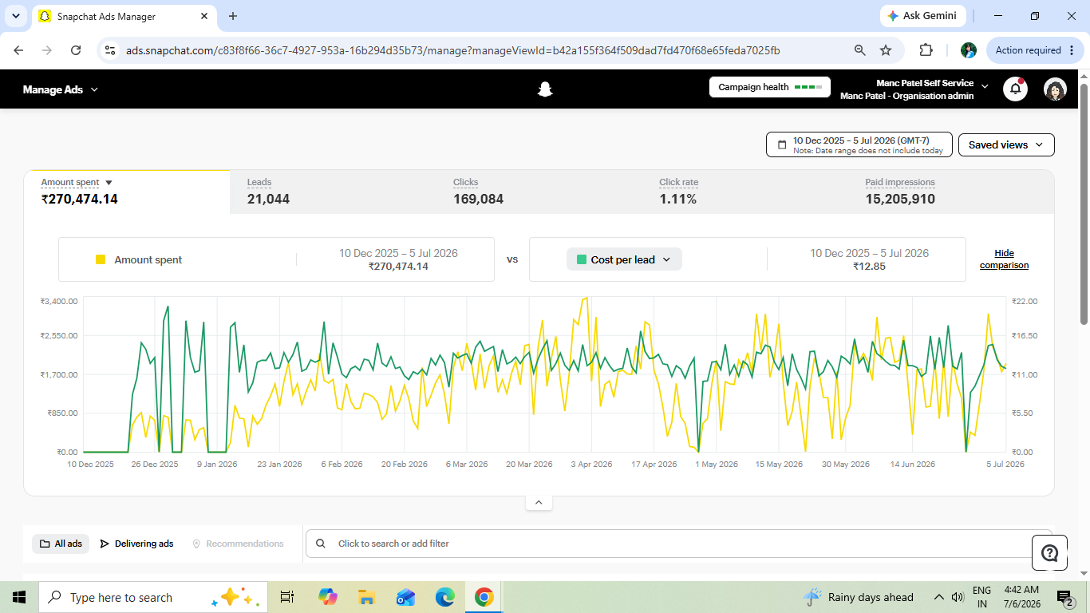Open Microsoft Edge from taskbar

pos(444,597)
